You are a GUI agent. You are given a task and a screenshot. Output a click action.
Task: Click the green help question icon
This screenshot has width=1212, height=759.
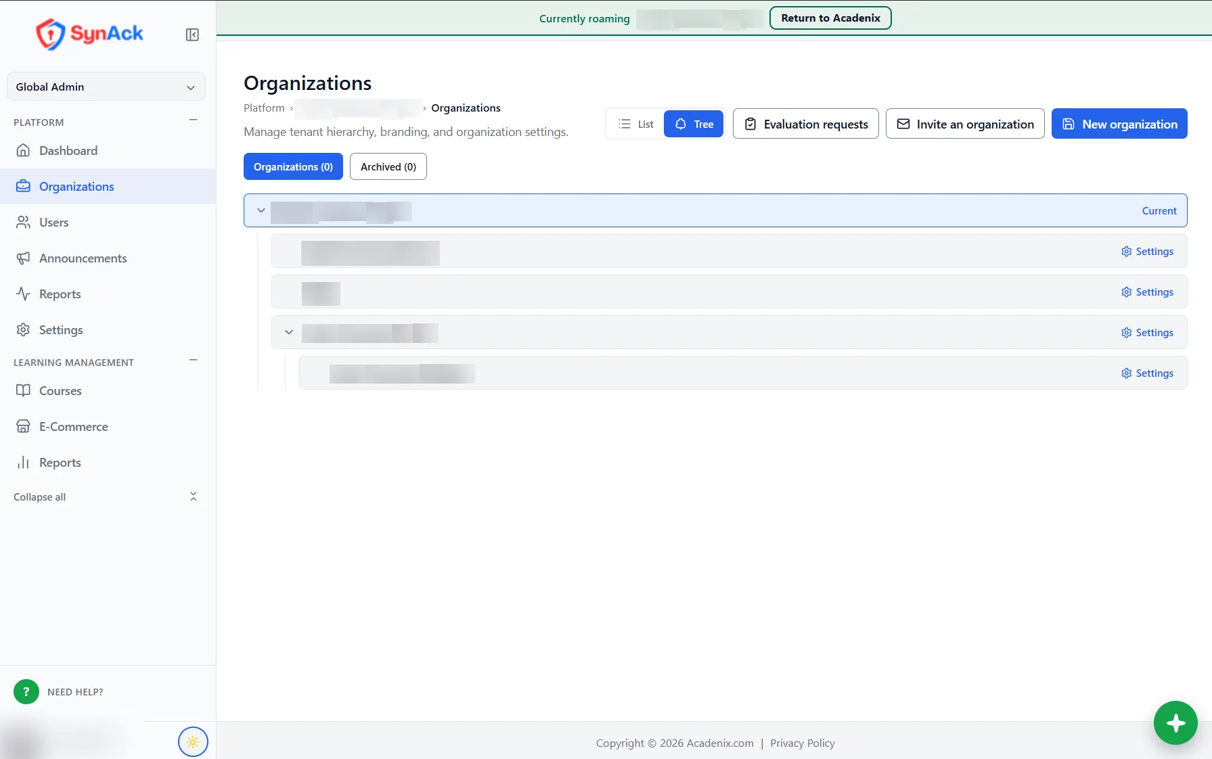pos(26,691)
